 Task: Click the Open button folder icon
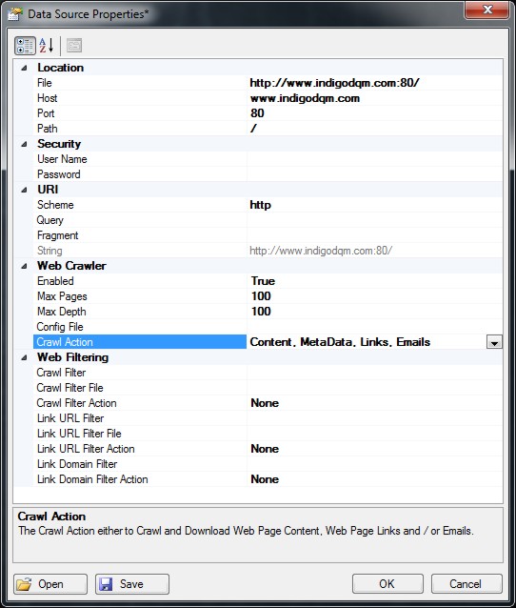(24, 584)
